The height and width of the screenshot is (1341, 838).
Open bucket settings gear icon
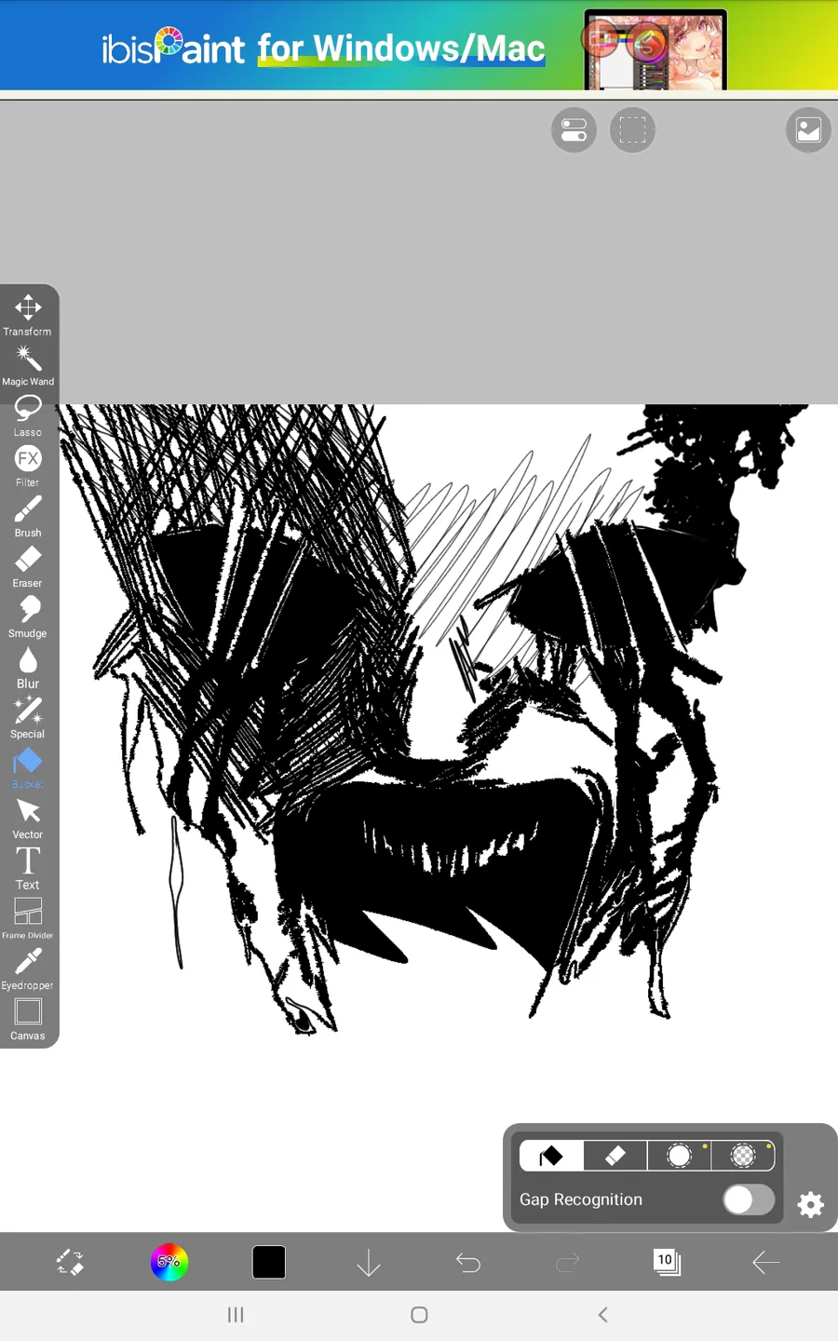click(x=811, y=1205)
